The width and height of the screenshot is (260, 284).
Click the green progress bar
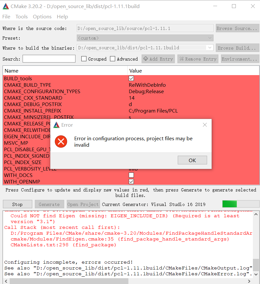click(x=229, y=204)
